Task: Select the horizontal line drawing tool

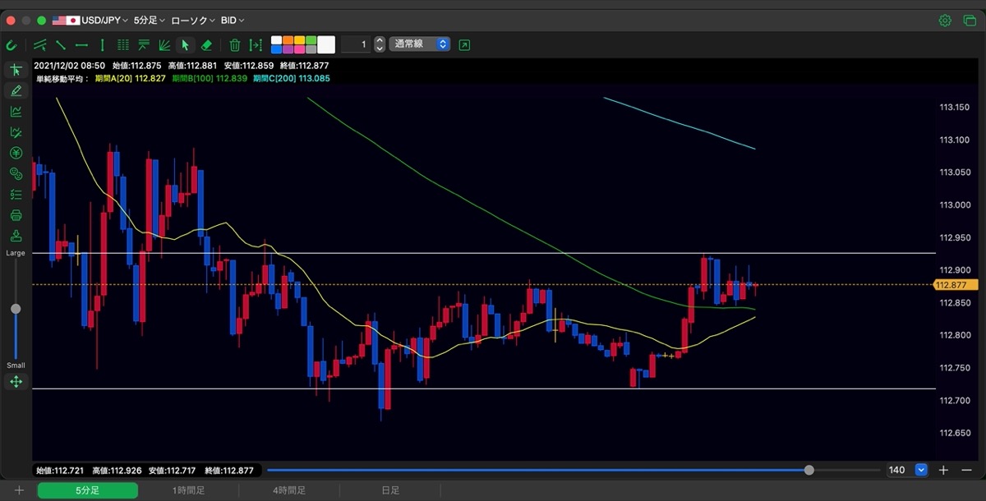Action: [81, 44]
